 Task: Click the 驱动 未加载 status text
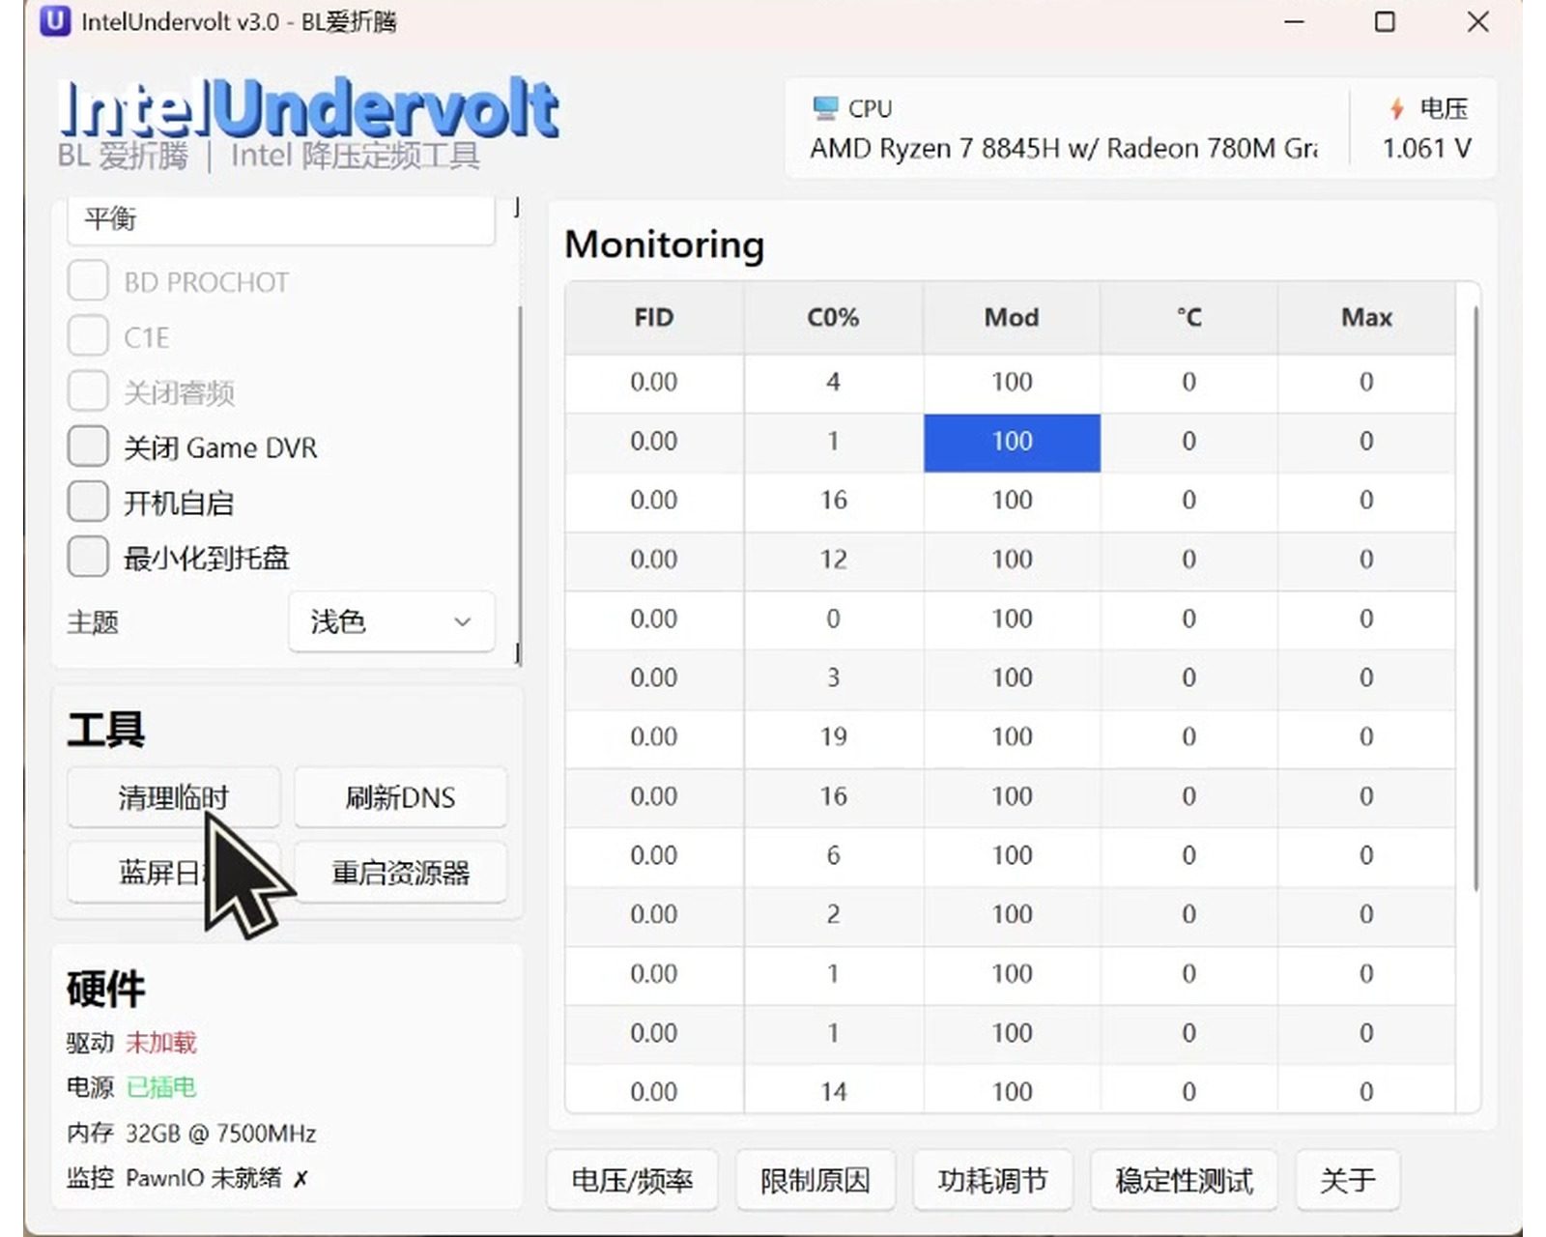[x=131, y=1043]
